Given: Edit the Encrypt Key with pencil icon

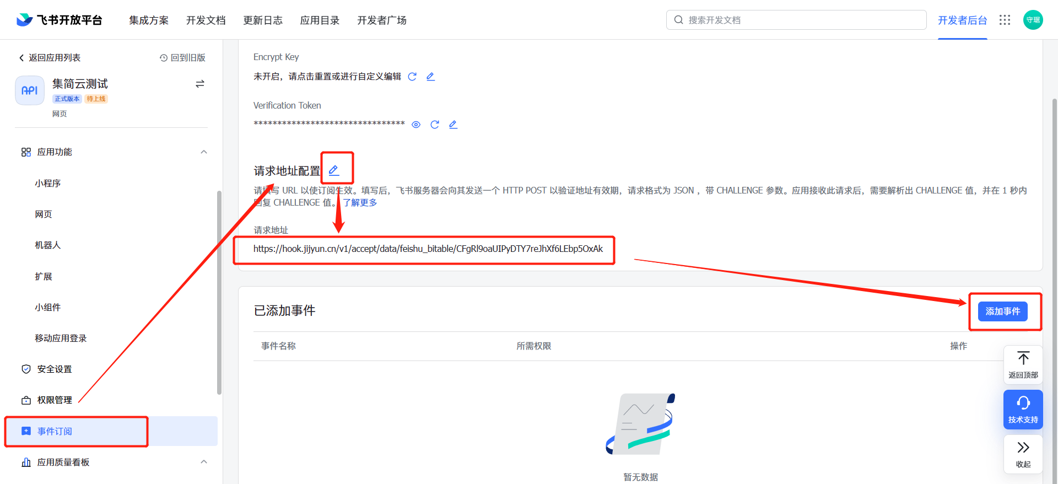Looking at the screenshot, I should point(431,77).
